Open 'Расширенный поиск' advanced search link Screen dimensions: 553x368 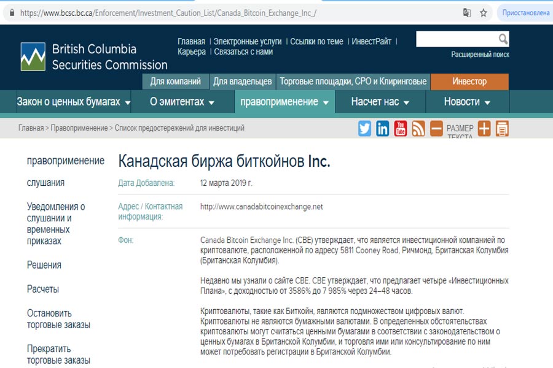(x=480, y=55)
